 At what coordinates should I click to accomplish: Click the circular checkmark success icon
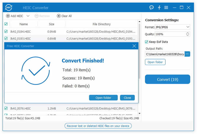click(x=36, y=71)
